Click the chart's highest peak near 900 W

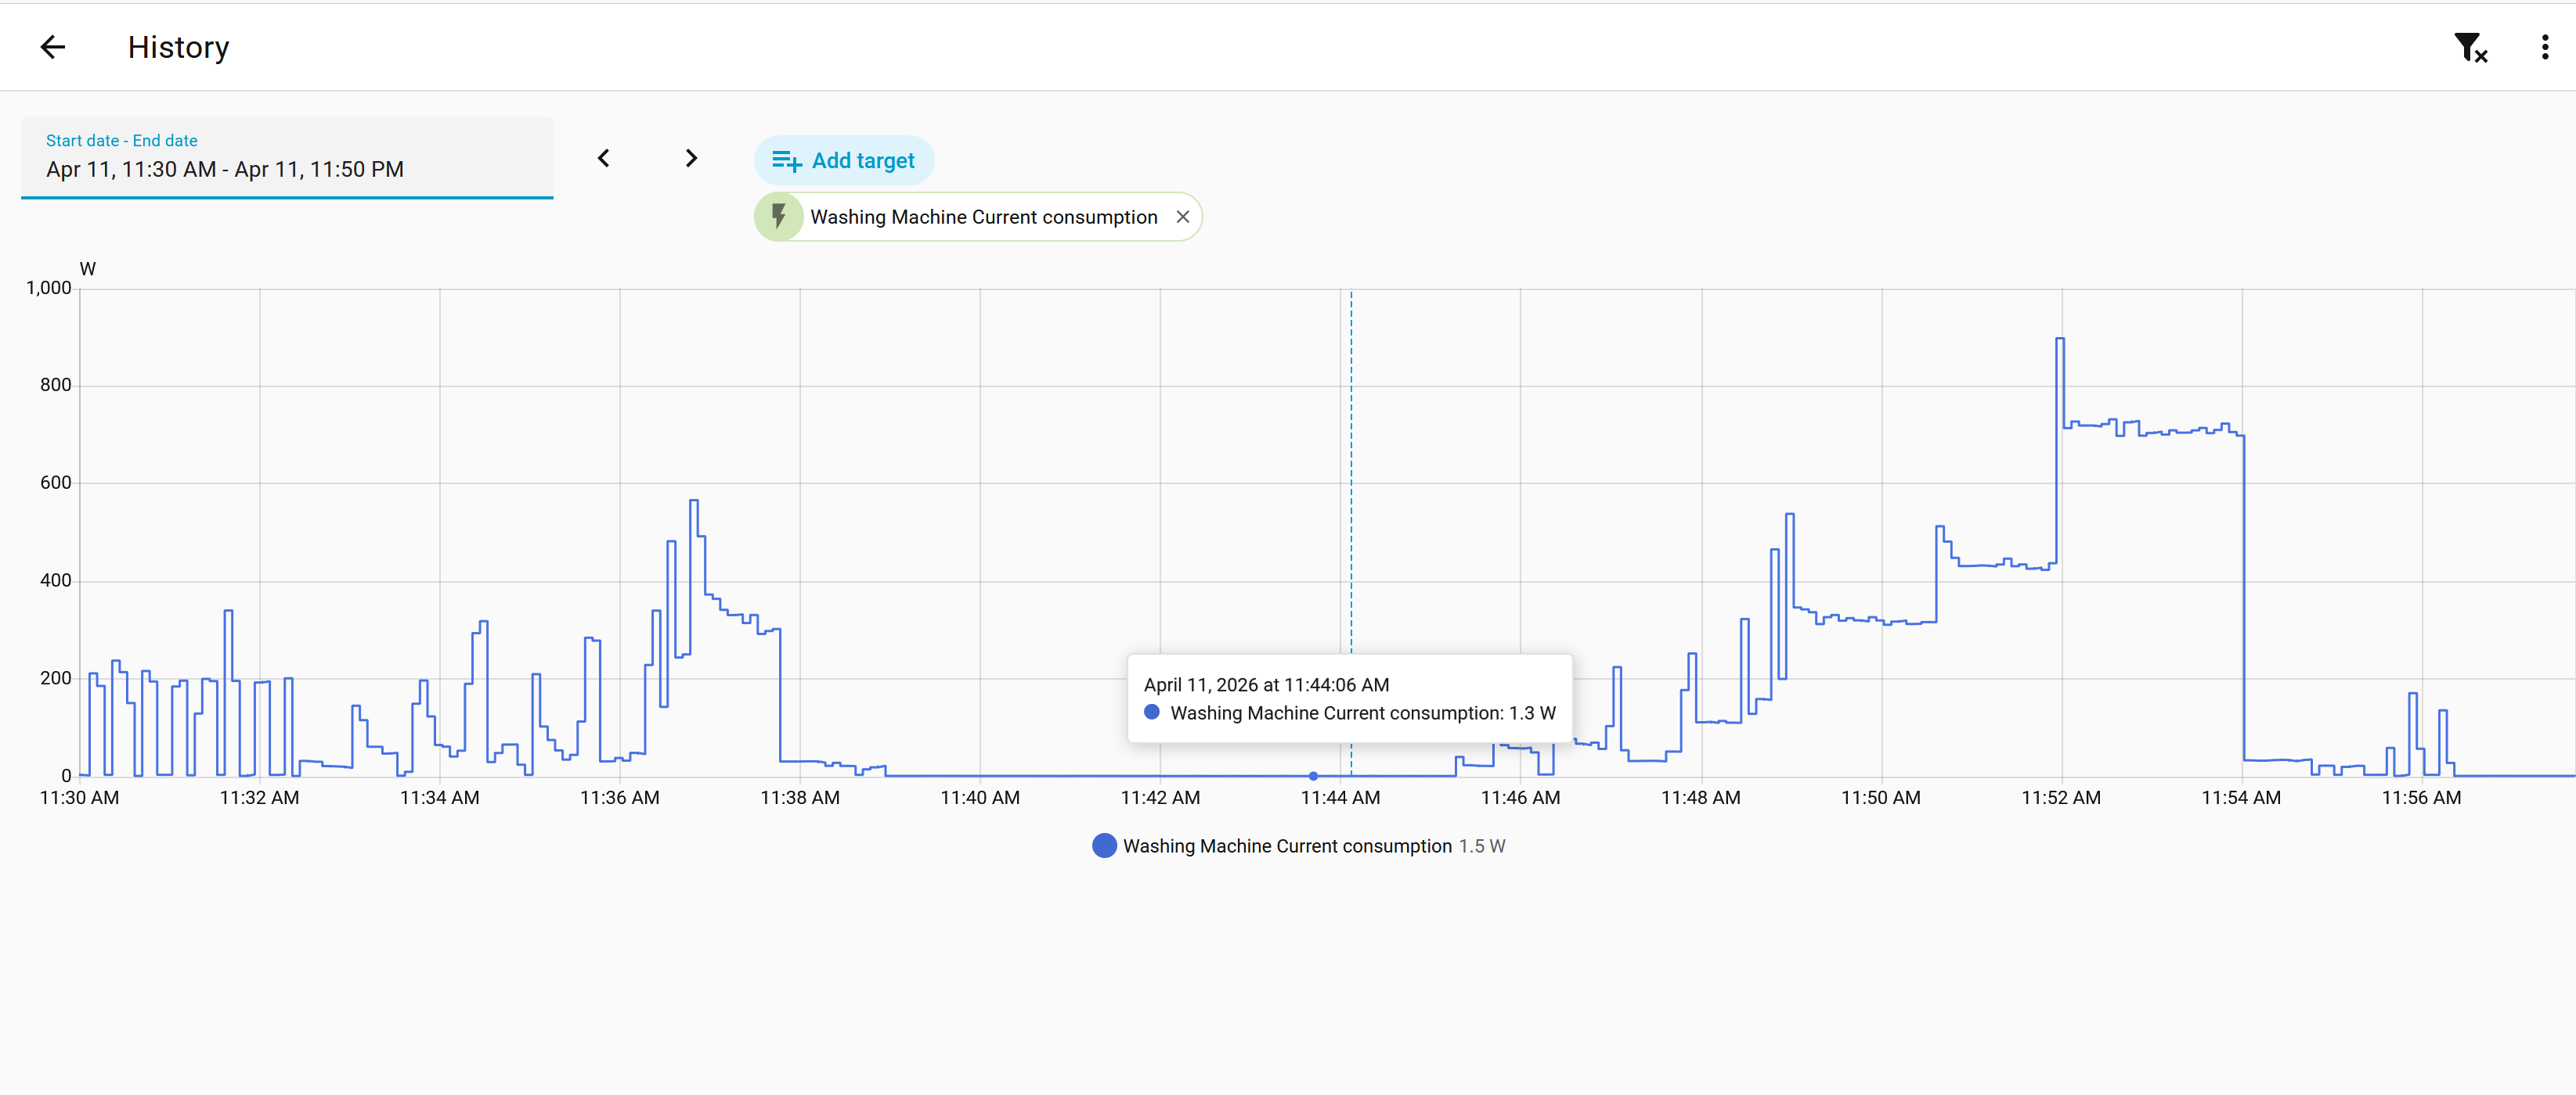pyautogui.click(x=2059, y=339)
